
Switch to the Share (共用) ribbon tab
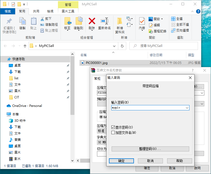tap(36, 11)
